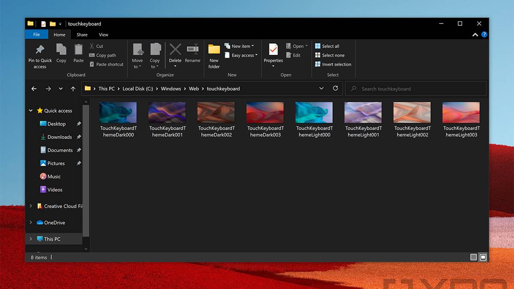Click the navigation pane vertical scrollbar
Image resolution: width=514 pixels, height=289 pixels.
pos(86,171)
